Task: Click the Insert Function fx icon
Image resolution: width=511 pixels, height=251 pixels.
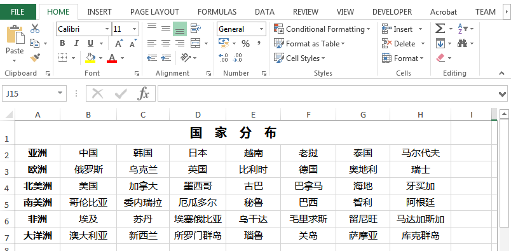Action: (143, 94)
